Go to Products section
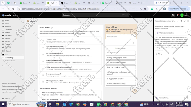The width and height of the screenshot is (191, 107). [8, 27]
